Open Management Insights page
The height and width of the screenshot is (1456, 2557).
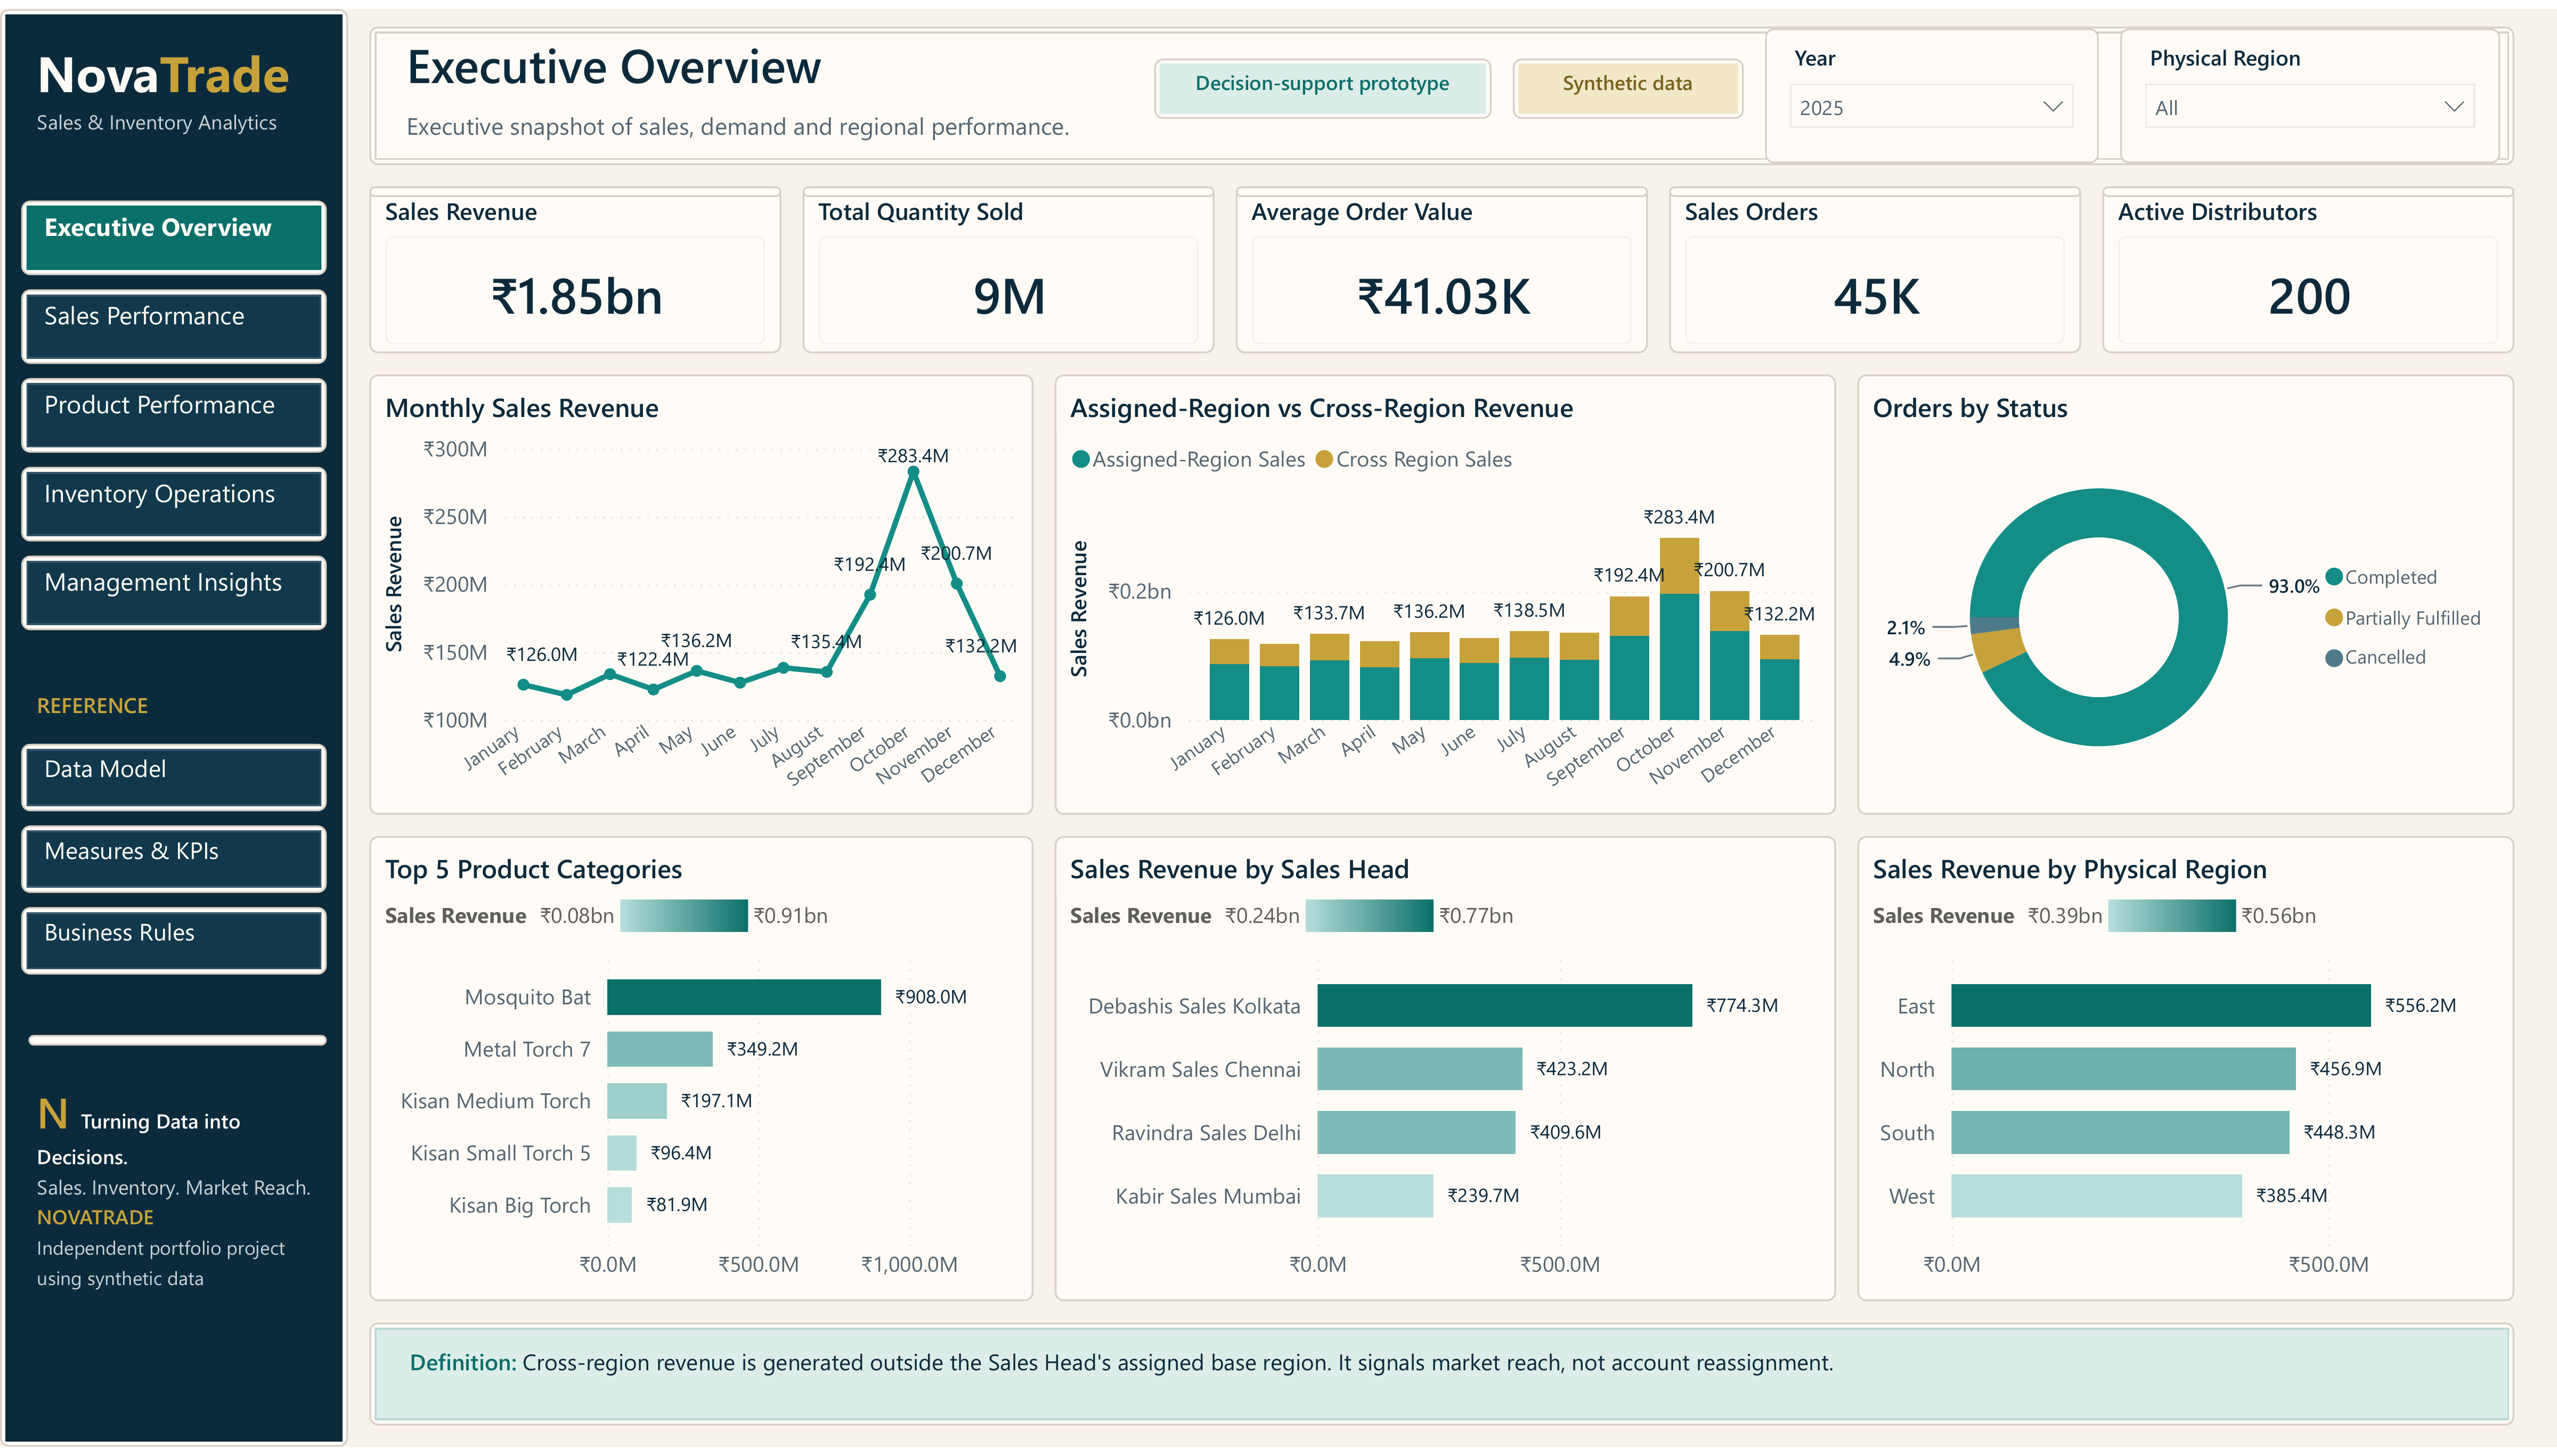[174, 592]
